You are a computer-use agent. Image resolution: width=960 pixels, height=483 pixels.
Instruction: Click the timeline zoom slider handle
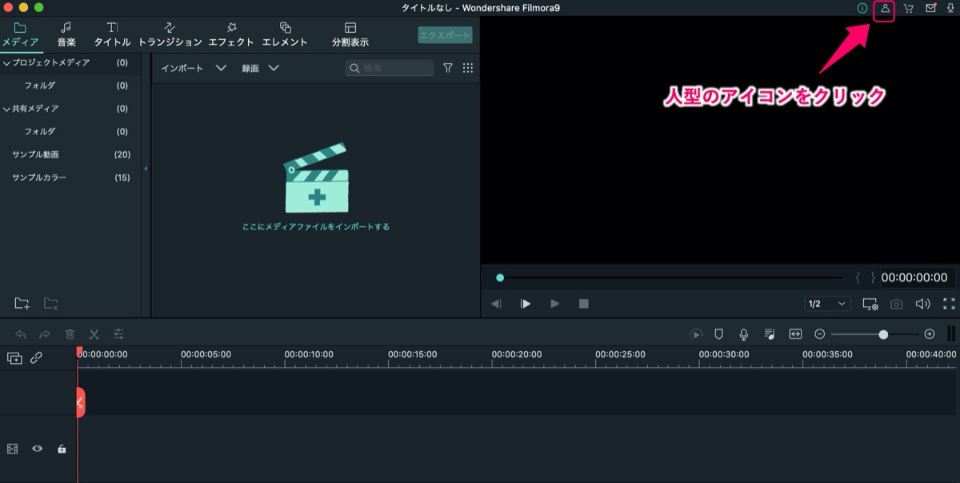tap(883, 334)
